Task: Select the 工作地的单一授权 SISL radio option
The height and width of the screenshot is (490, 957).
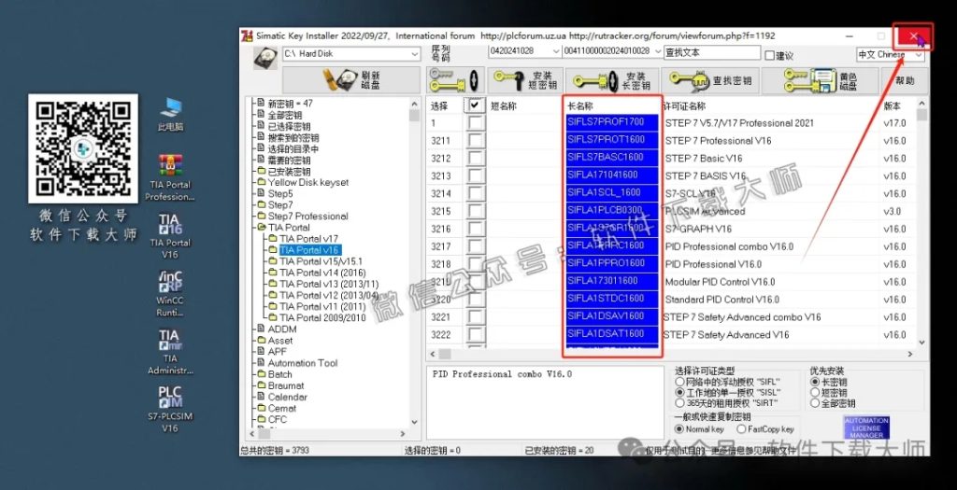Action: tap(680, 393)
